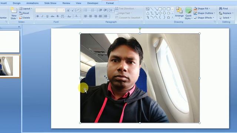The image size is (237, 133).
Task: Click the Find button
Action: point(223,8)
